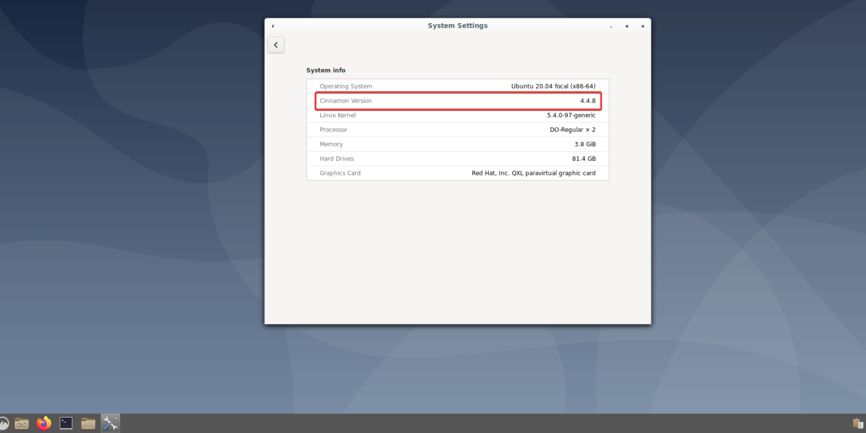The width and height of the screenshot is (866, 433).
Task: Click the active System Settings tools icon
Action: point(111,423)
